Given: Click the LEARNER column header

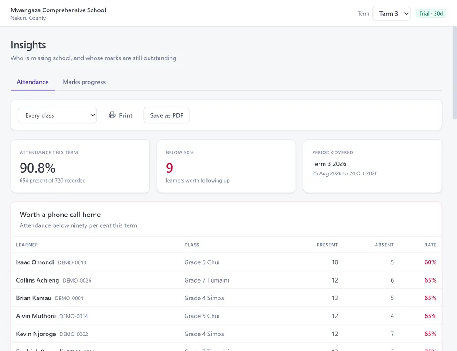Looking at the screenshot, I should tap(27, 245).
